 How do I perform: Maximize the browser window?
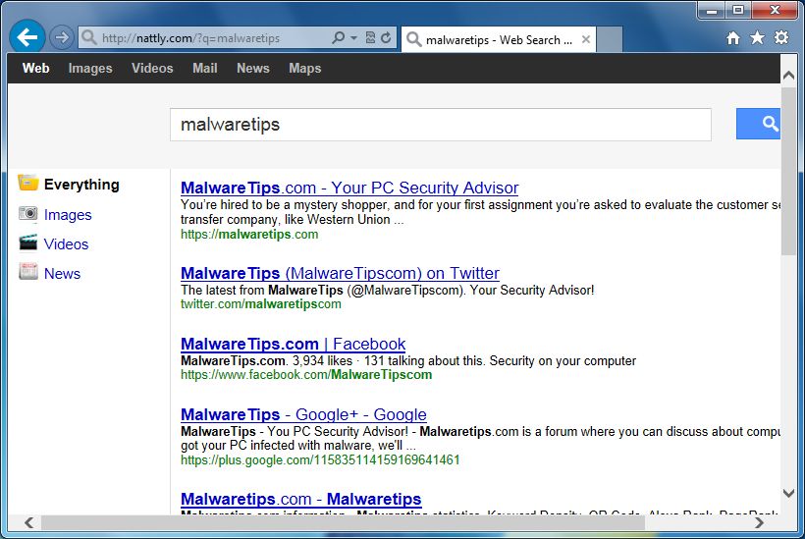click(737, 10)
